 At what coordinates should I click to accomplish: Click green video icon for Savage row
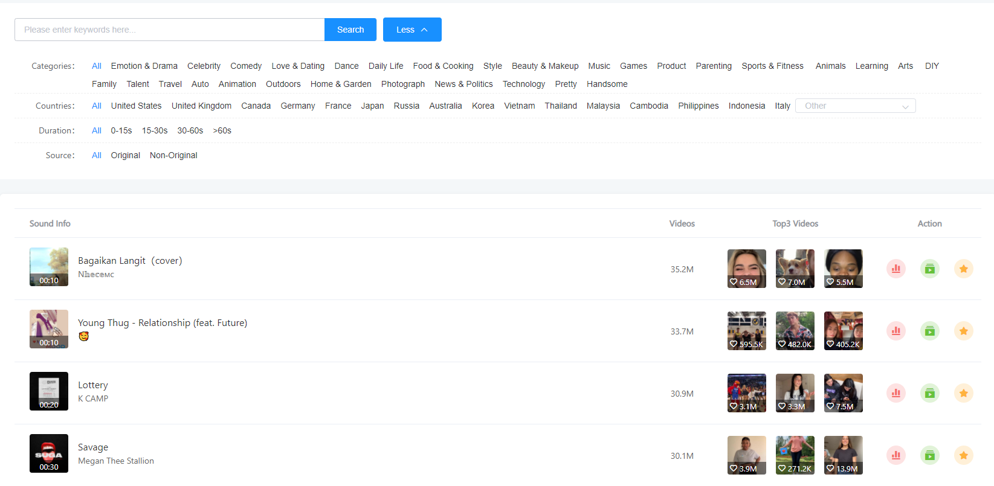pyautogui.click(x=930, y=455)
